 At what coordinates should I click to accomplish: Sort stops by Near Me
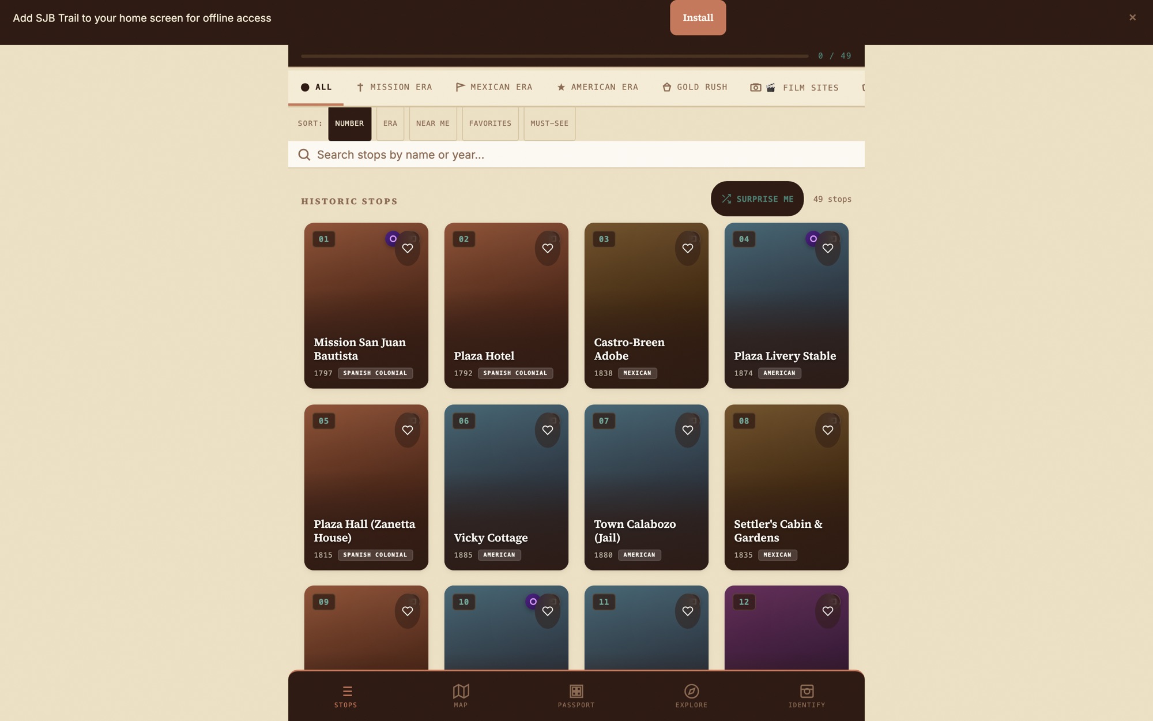(x=433, y=123)
